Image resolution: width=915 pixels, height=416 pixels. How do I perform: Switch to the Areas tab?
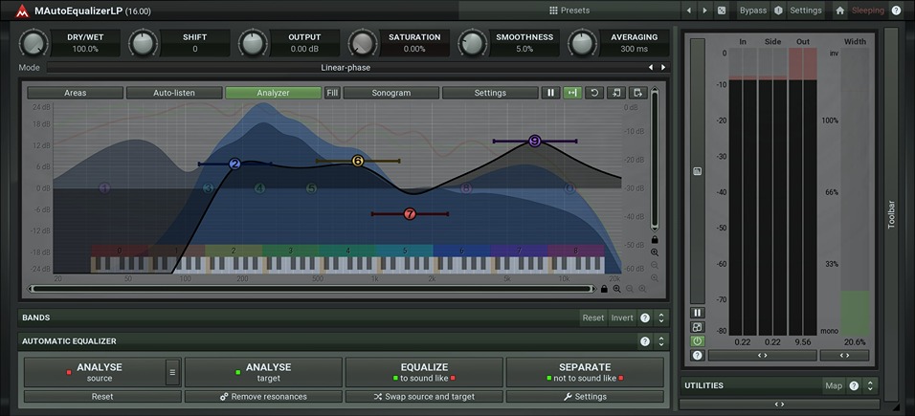coord(76,93)
